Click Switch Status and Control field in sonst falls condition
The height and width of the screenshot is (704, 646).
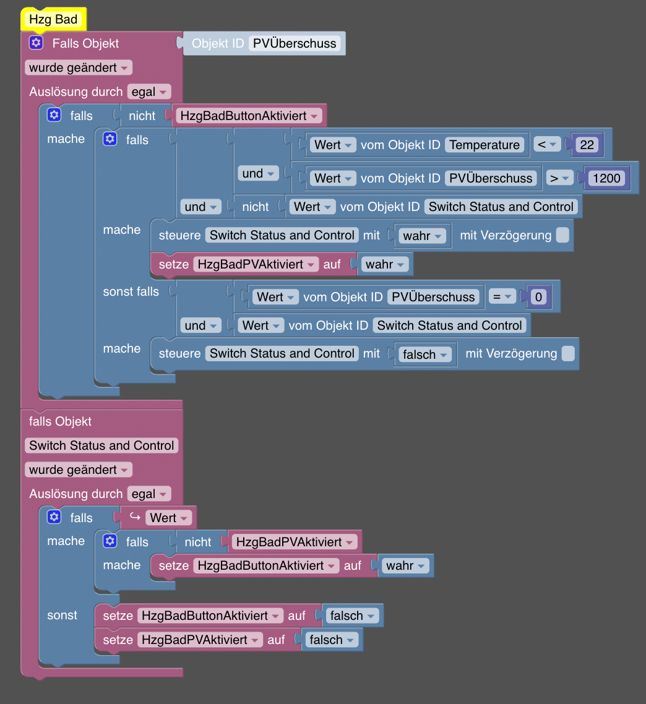(x=449, y=325)
